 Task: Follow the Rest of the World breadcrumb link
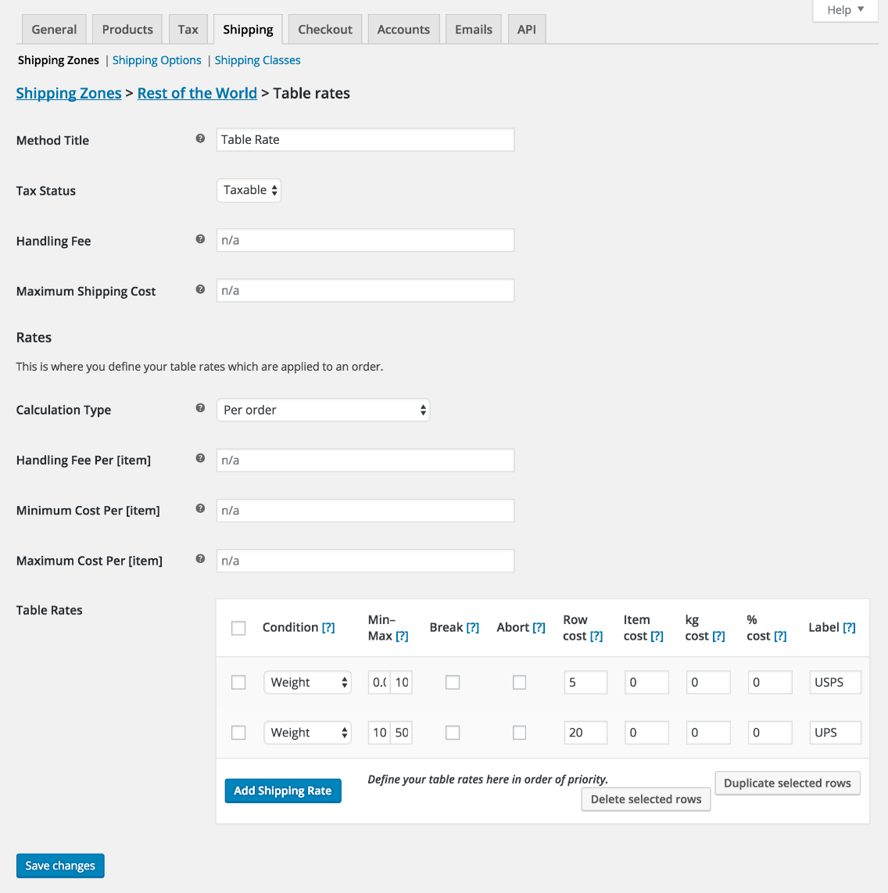(196, 92)
